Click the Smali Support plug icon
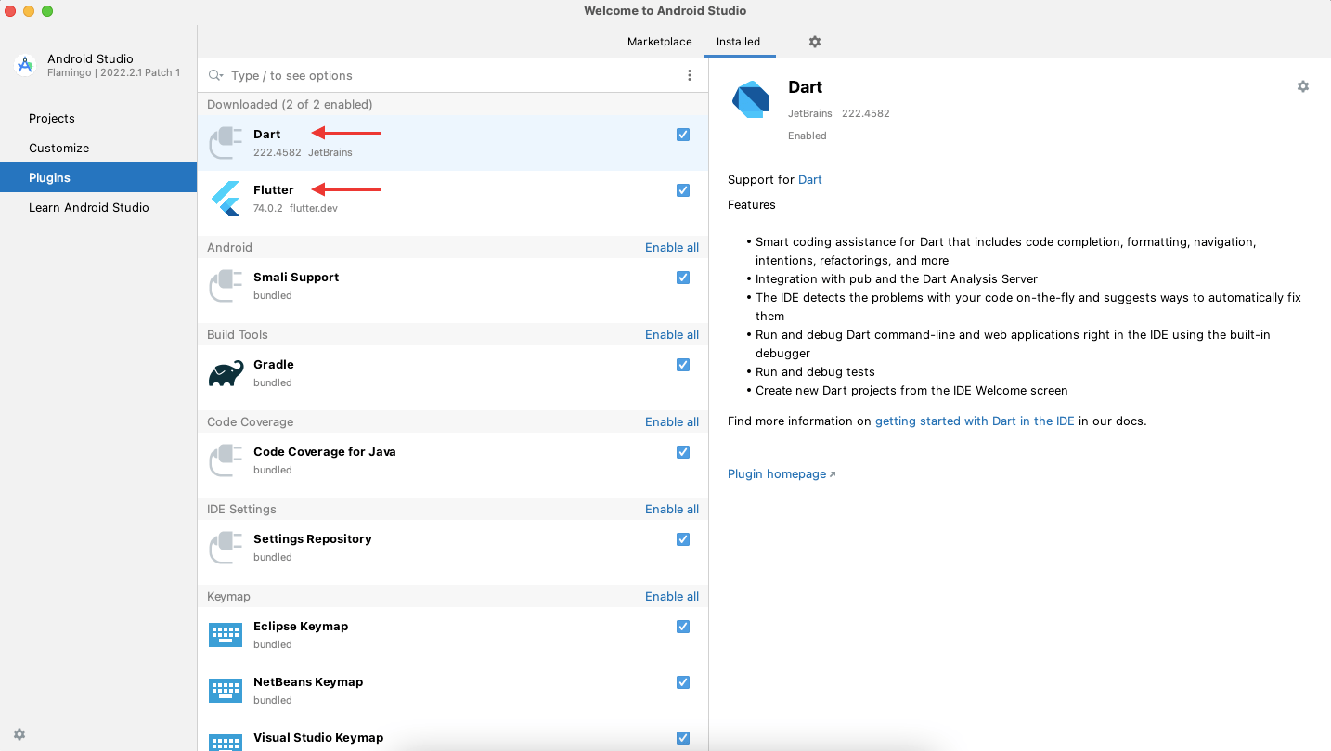 (x=226, y=286)
